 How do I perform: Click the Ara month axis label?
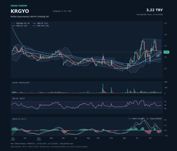pyautogui.click(x=25, y=138)
